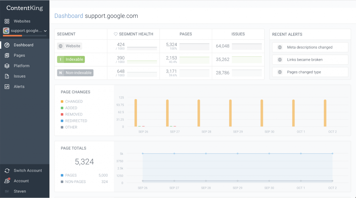Open Account settings label

tap(21, 181)
